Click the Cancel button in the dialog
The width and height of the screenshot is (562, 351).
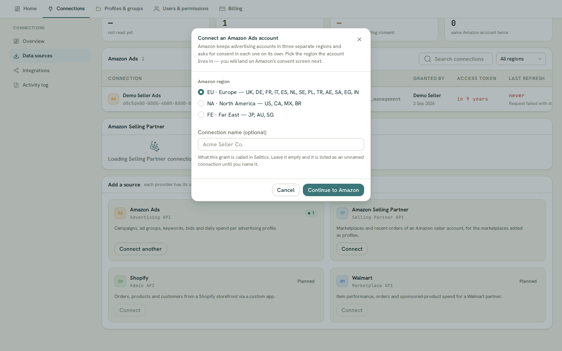286,190
